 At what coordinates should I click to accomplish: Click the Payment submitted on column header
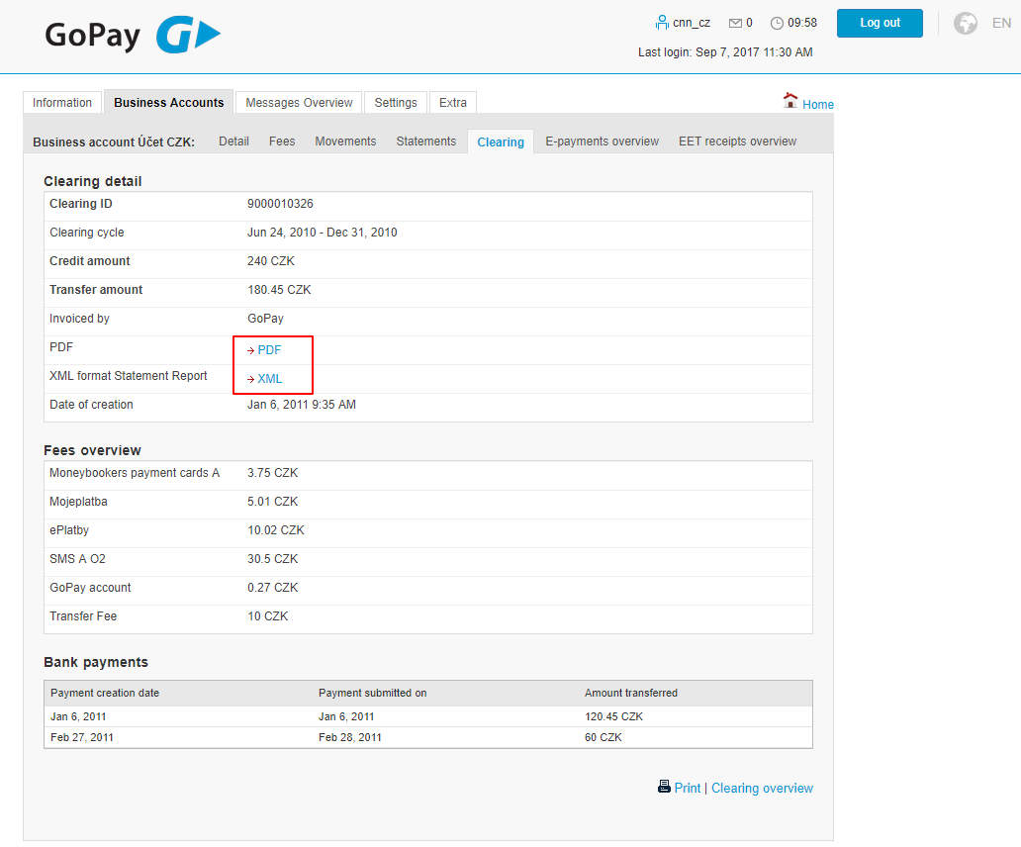pyautogui.click(x=372, y=693)
